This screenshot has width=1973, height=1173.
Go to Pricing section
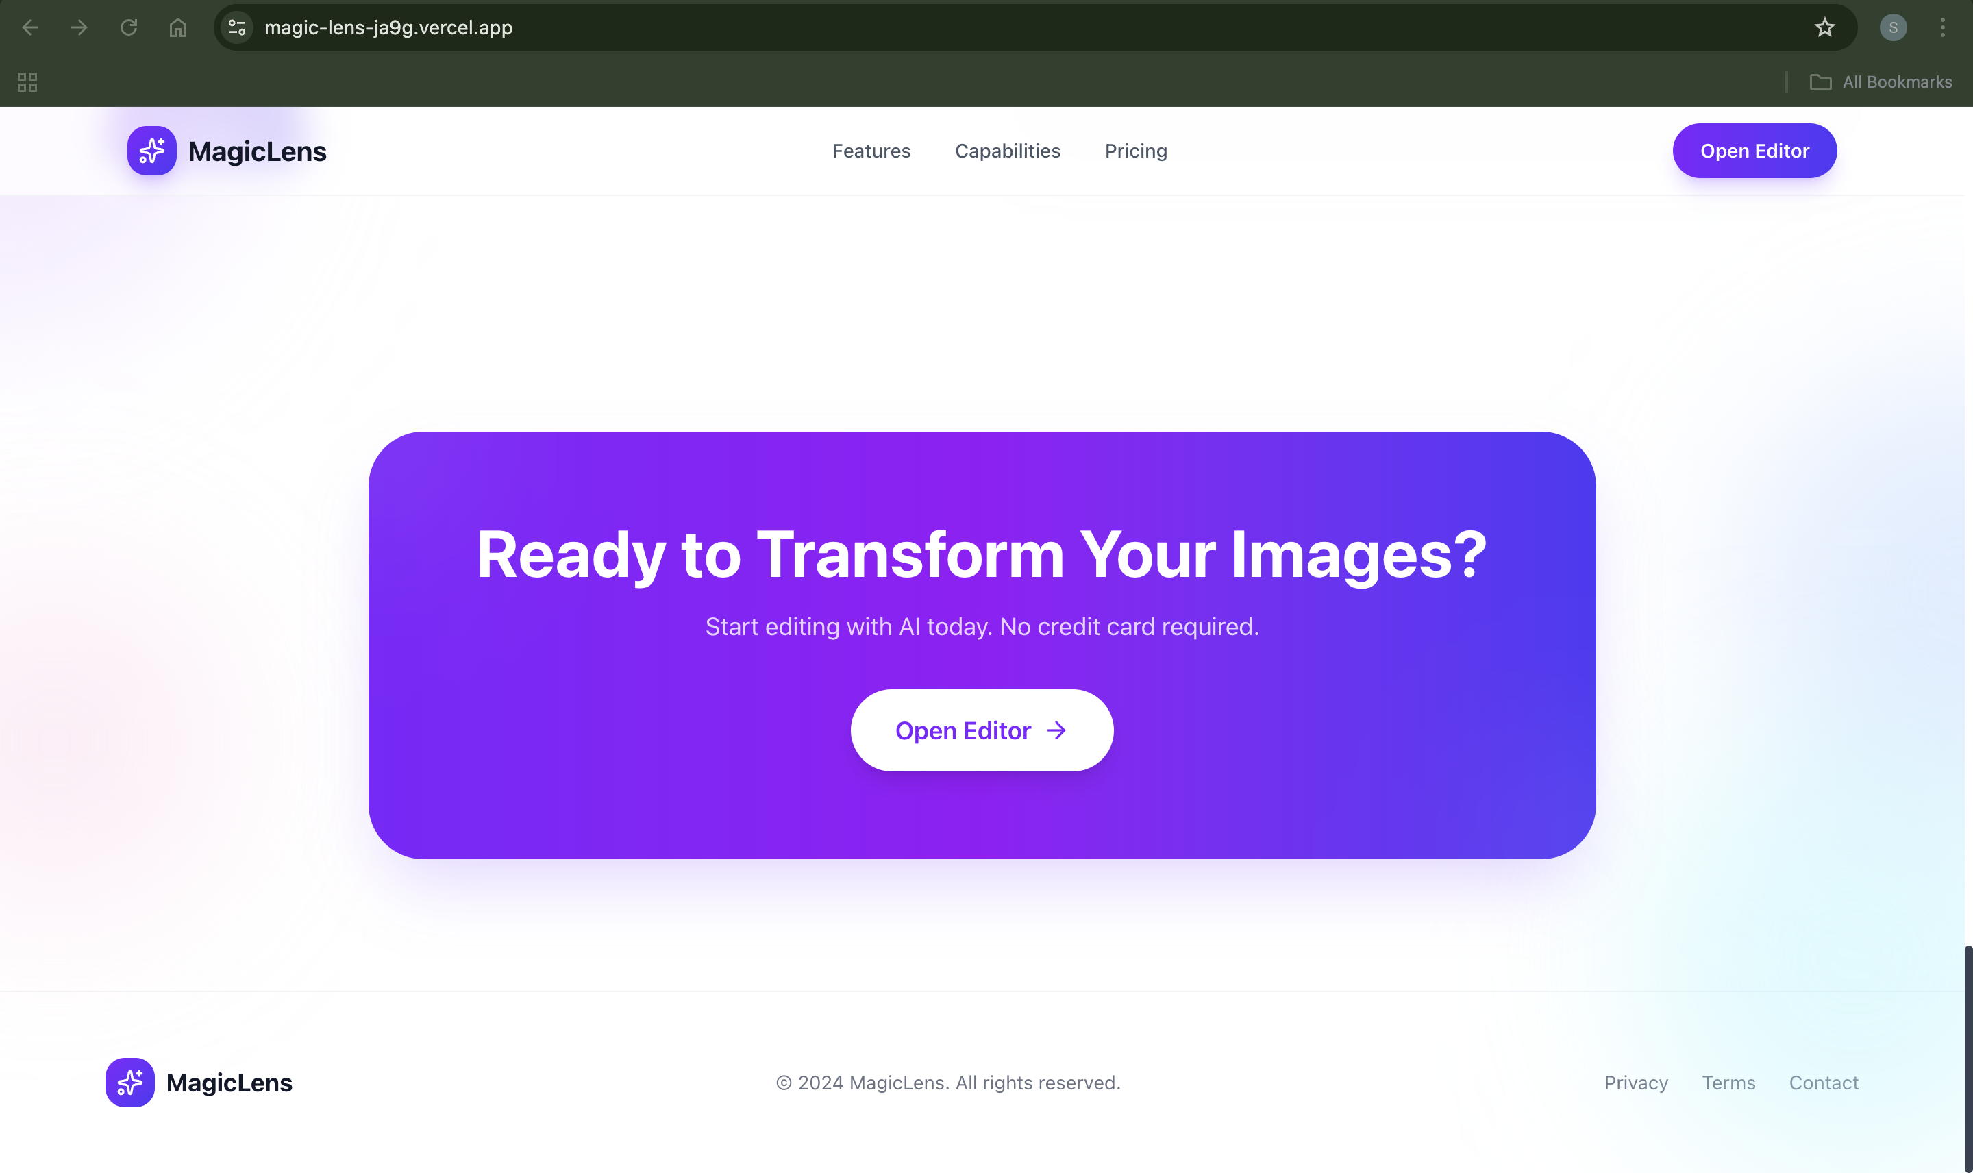(1135, 150)
